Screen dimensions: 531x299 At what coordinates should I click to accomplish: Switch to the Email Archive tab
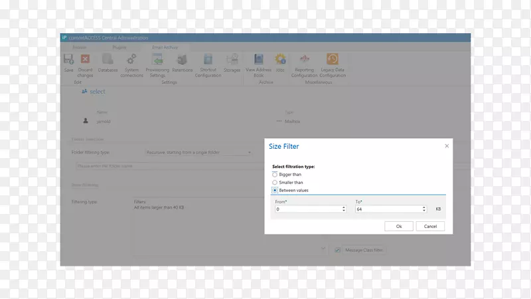coord(165,47)
